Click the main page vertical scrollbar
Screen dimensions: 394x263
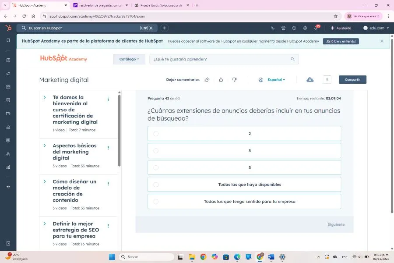pyautogui.click(x=392, y=125)
